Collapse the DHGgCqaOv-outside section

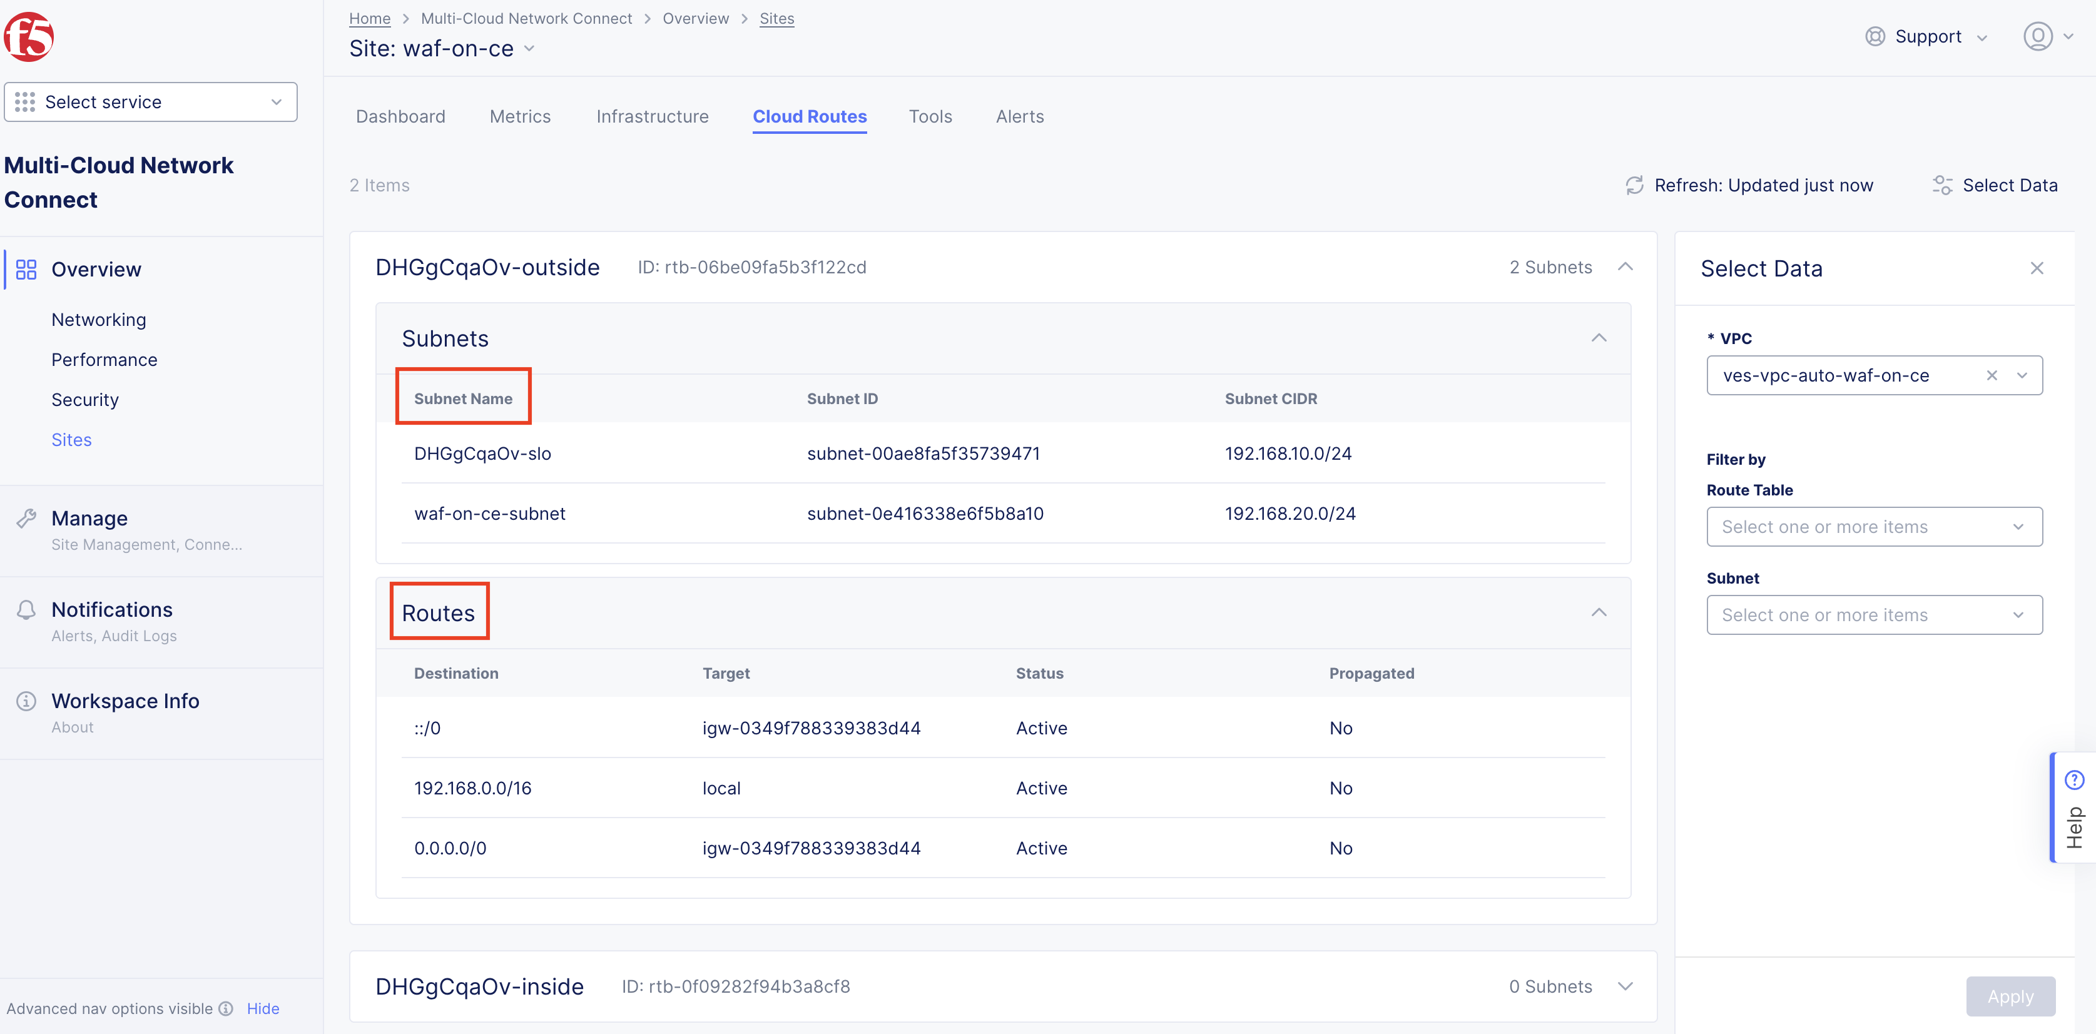1625,267
